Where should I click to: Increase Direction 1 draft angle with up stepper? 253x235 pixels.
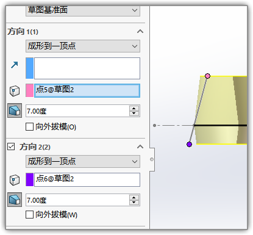pos(134,109)
